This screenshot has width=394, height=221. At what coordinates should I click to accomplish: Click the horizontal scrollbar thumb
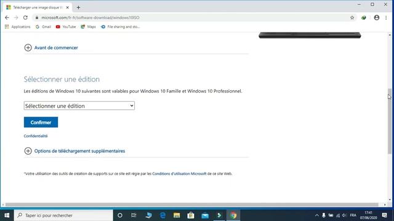tap(192, 204)
